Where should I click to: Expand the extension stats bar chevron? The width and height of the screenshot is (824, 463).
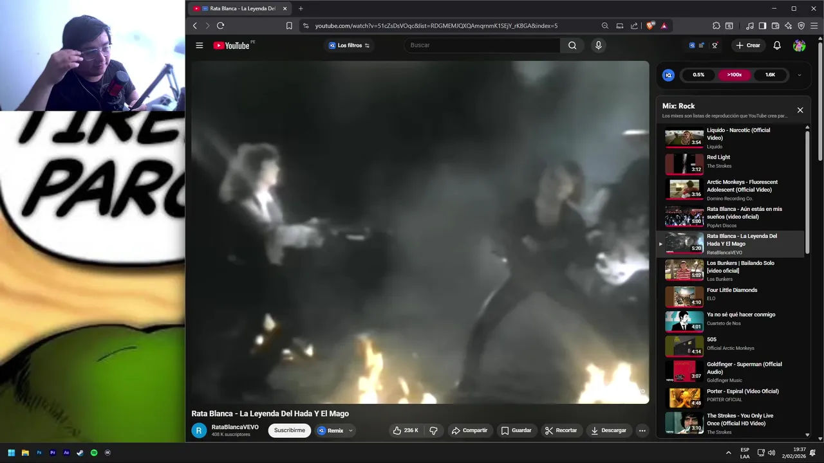(x=799, y=75)
